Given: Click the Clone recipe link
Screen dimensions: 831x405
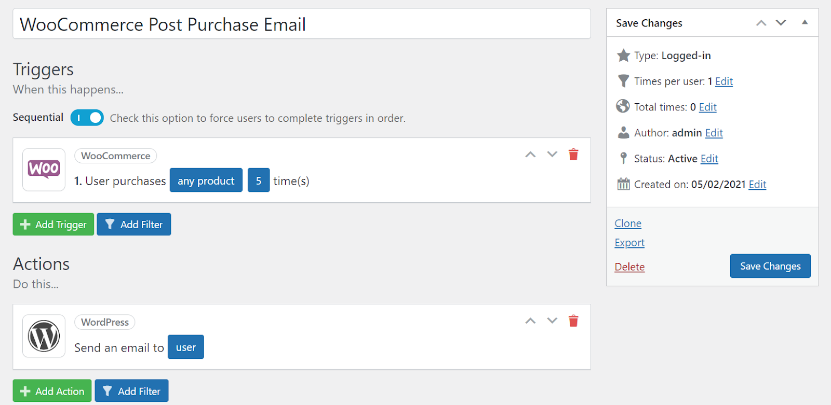Looking at the screenshot, I should [628, 224].
